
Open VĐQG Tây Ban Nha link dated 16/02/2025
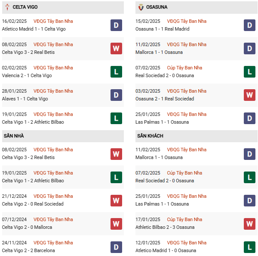(x=53, y=21)
